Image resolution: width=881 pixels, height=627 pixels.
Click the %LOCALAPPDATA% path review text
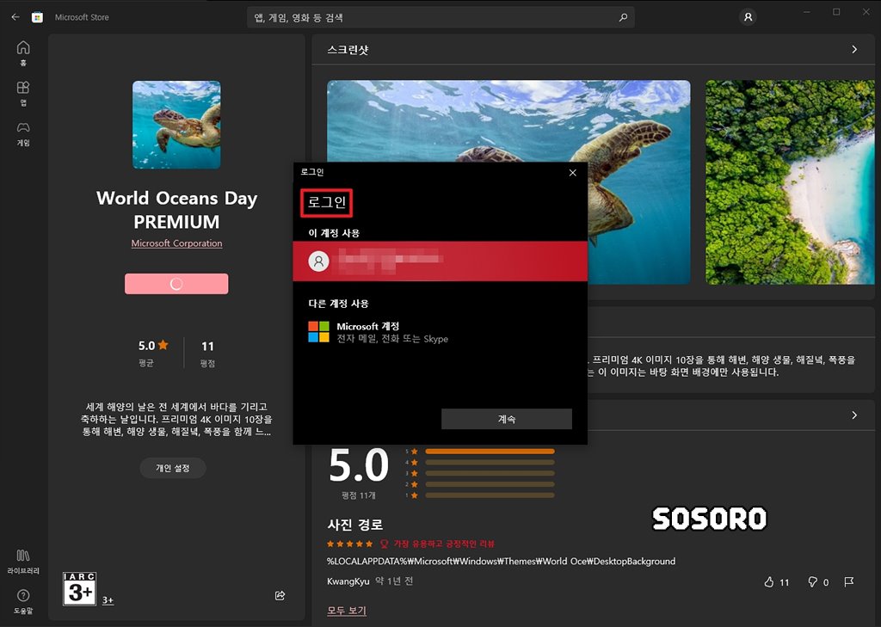[502, 562]
